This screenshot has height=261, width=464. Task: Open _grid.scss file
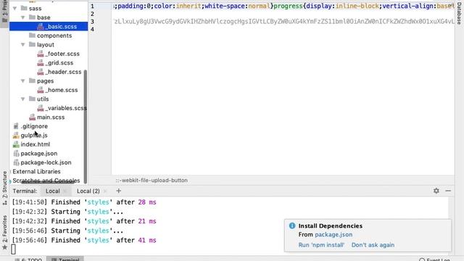tap(59, 63)
